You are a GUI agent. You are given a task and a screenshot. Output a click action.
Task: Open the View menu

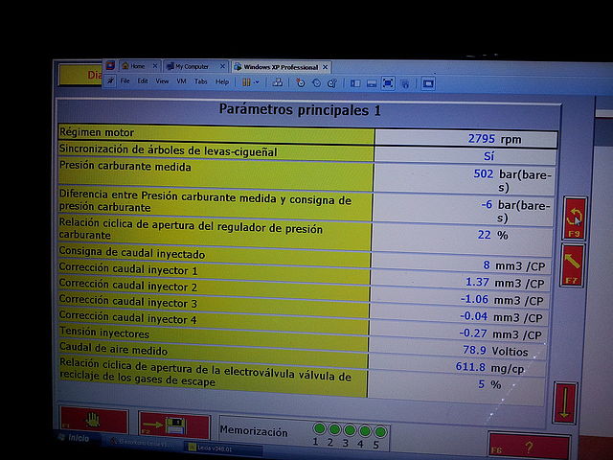pos(162,81)
